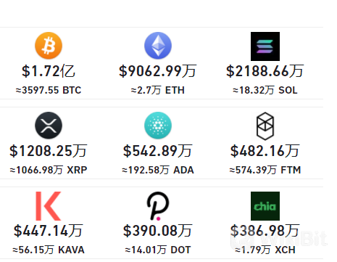Click the $2188.66万 Solana amount
Image resolution: width=337 pixels, height=262 pixels.
[265, 71]
